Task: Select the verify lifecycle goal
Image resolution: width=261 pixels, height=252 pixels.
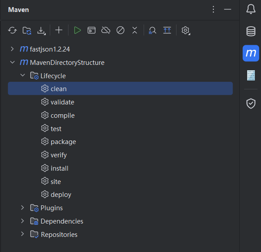Action: tap(120, 155)
